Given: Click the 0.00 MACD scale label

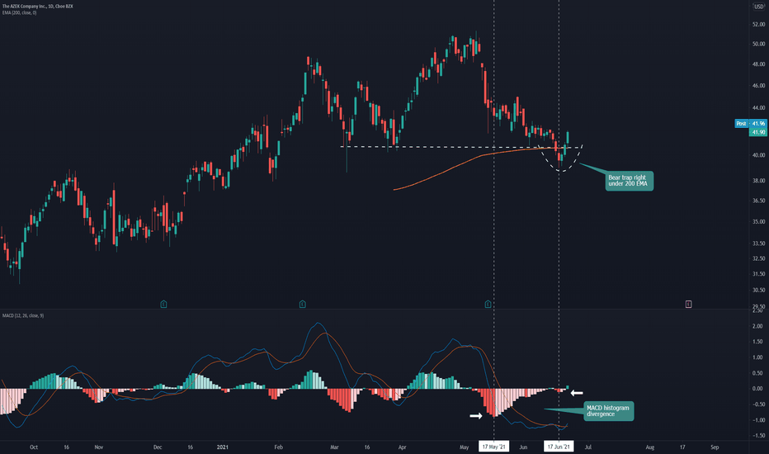Looking at the screenshot, I should 758,389.
